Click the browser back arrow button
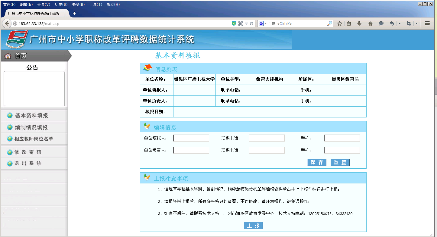Image resolution: width=437 pixels, height=237 pixels. 7,23
